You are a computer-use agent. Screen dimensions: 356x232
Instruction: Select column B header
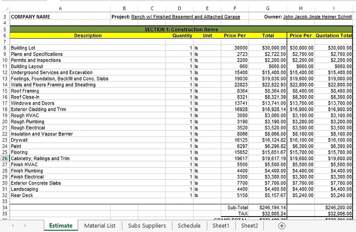(124, 8)
